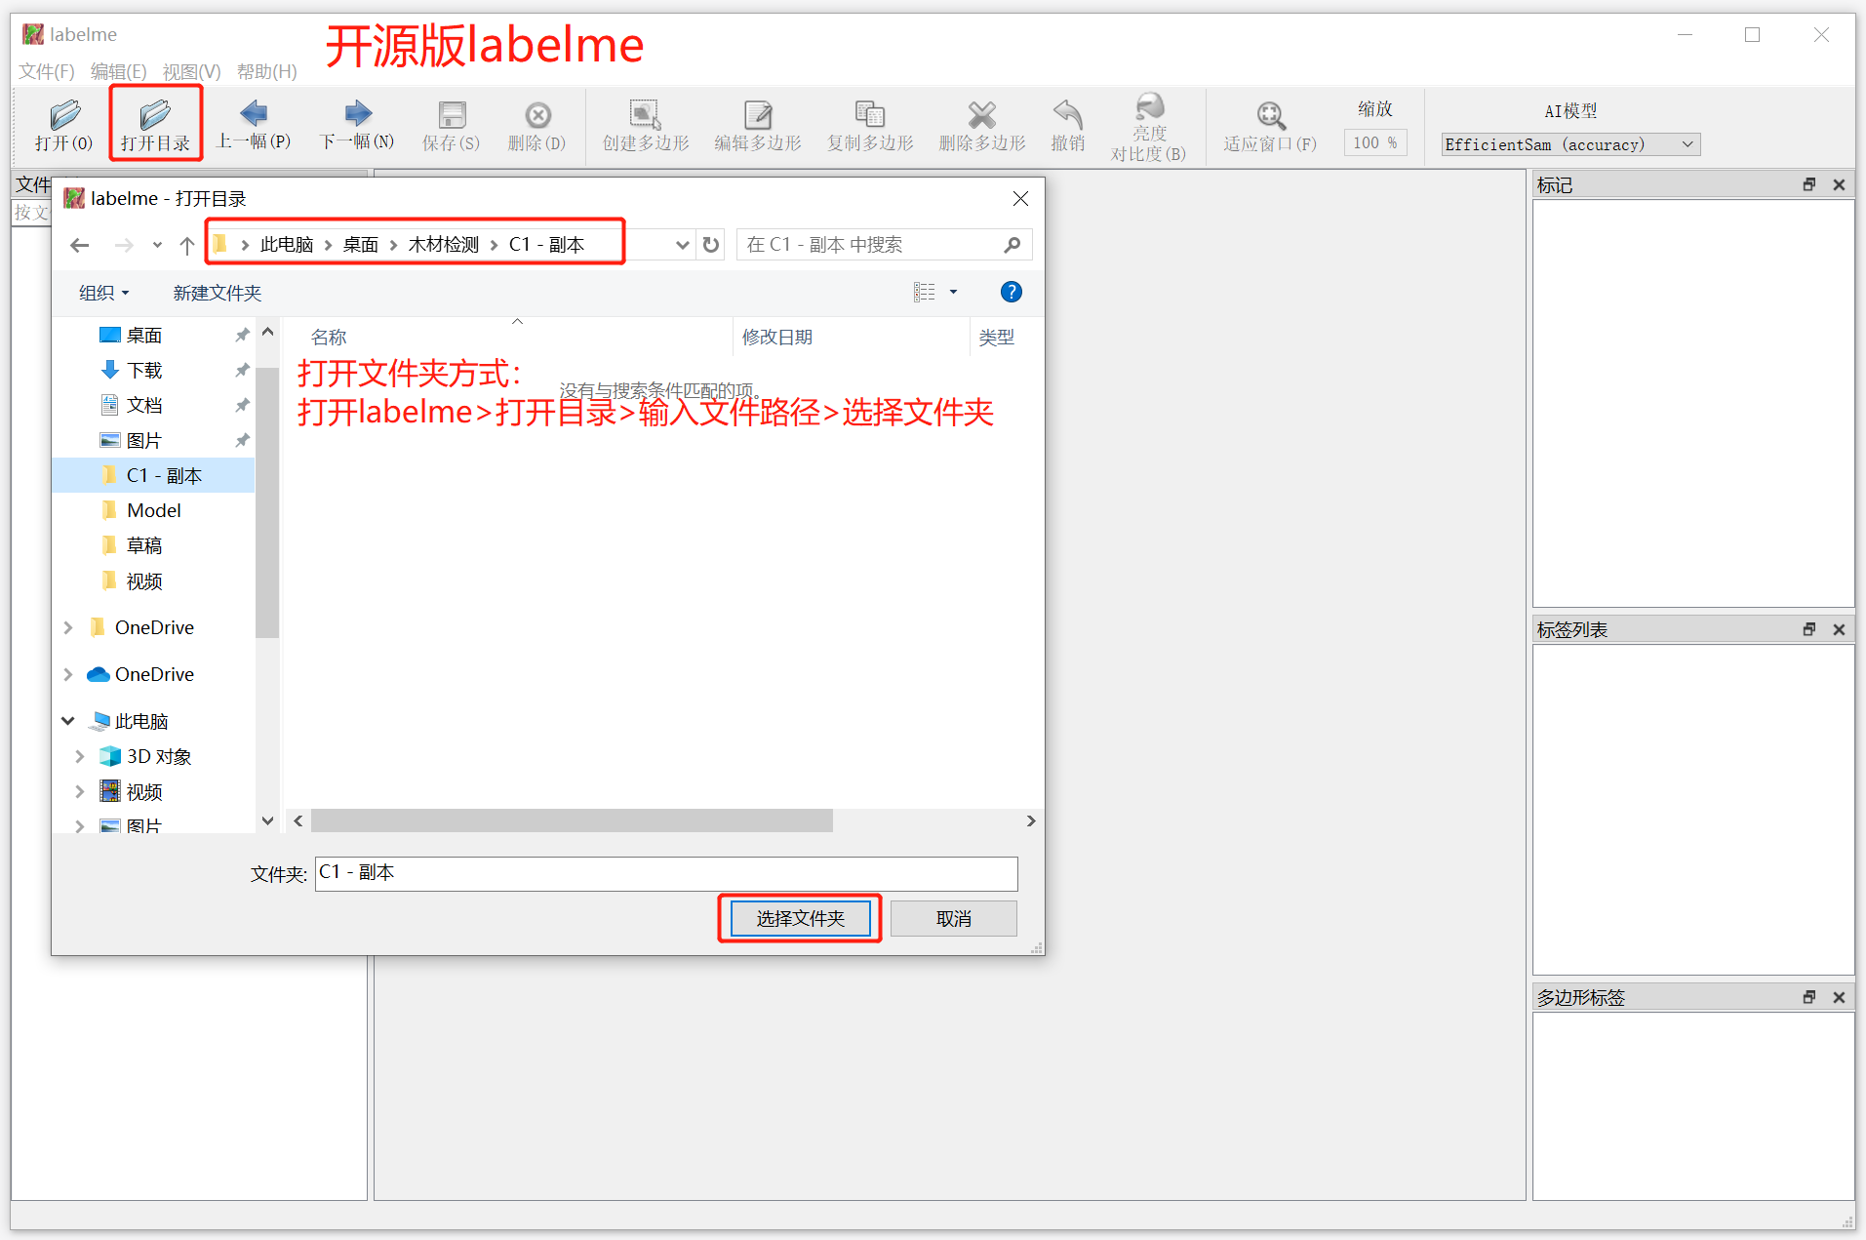1866x1240 pixels.
Task: Go to next image (下一幅)
Action: [x=357, y=126]
